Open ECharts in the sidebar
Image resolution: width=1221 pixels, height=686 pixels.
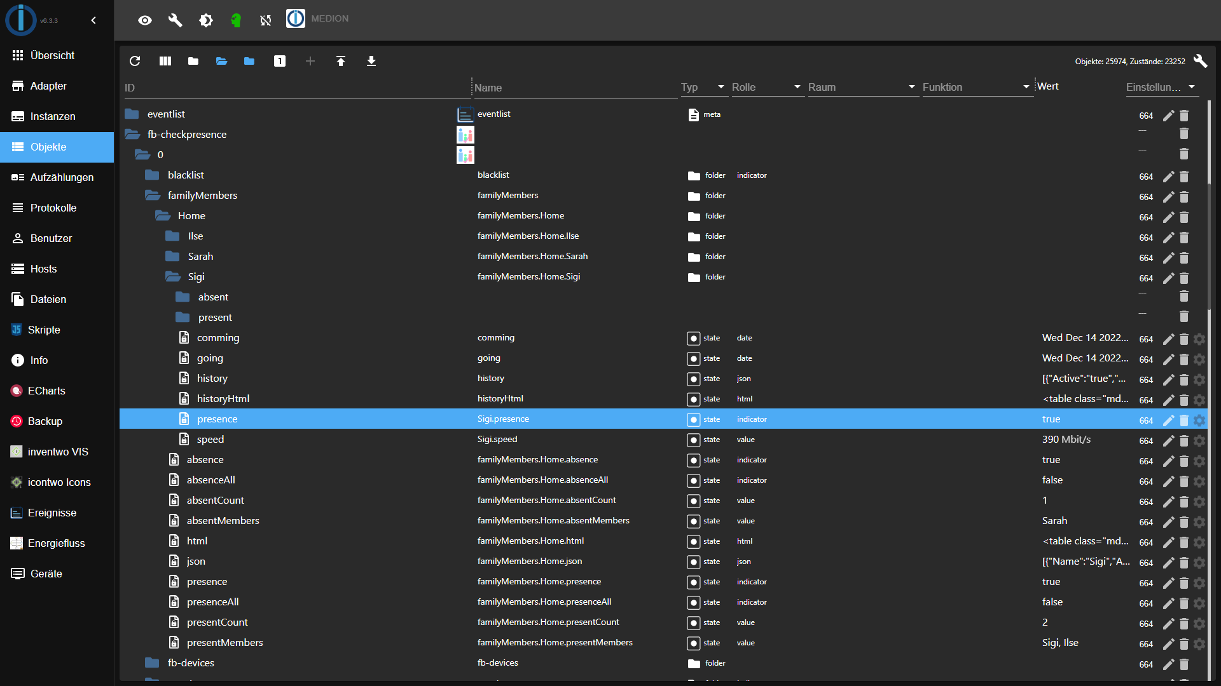tap(57, 391)
